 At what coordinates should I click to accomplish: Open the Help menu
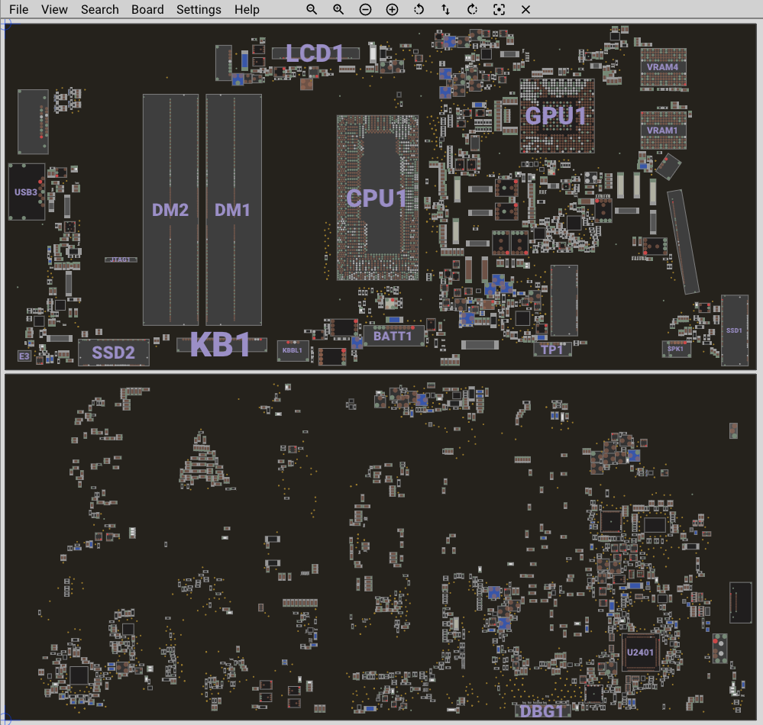(247, 10)
